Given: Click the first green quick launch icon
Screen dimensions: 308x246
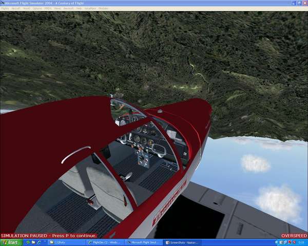Looking at the screenshot, I should (x=28, y=242).
